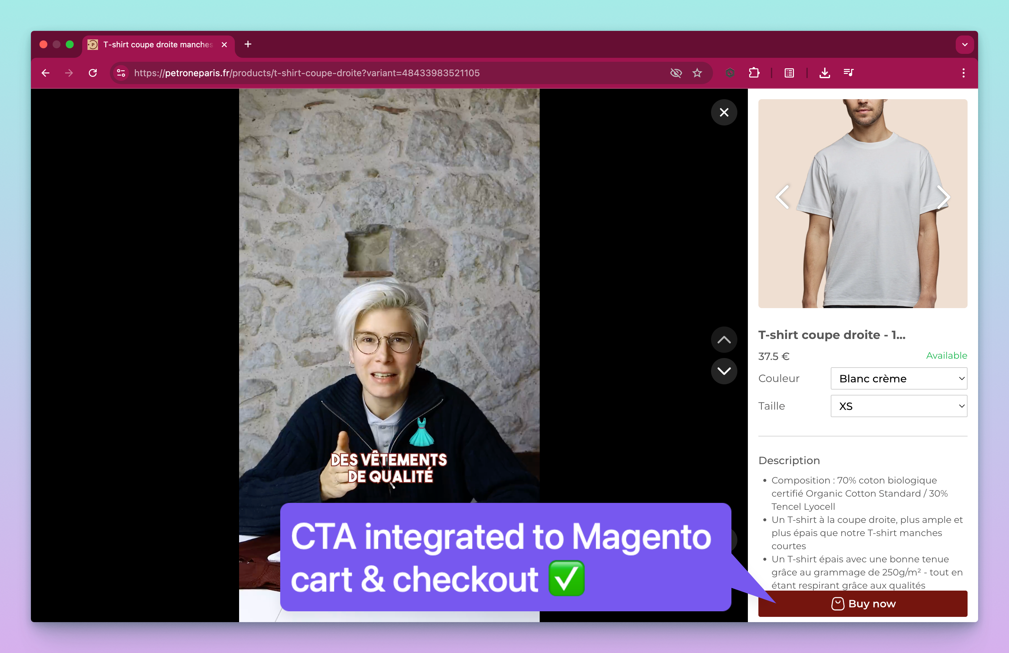The image size is (1009, 653).
Task: Click the hexagon extension icon
Action: (x=729, y=73)
